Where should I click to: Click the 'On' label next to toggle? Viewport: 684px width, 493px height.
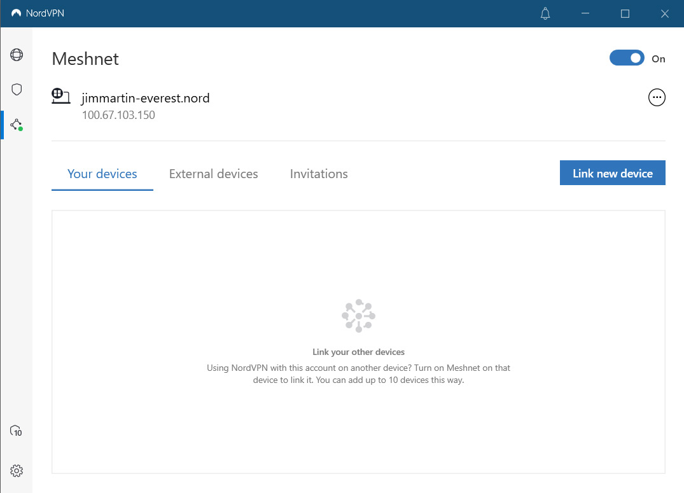pyautogui.click(x=659, y=59)
